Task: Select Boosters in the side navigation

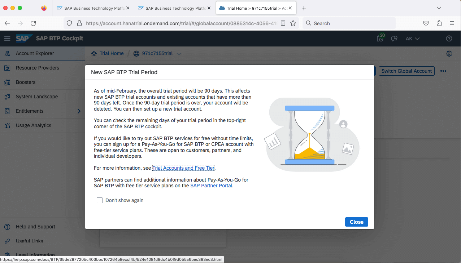Action: [x=26, y=82]
